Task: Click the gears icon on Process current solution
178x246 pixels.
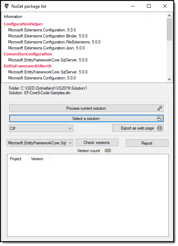Action: [x=160, y=108]
